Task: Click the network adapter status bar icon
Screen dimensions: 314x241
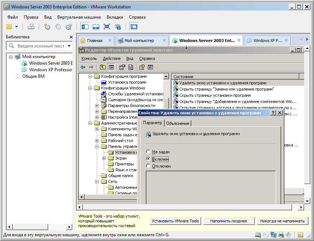Action: coord(273,235)
